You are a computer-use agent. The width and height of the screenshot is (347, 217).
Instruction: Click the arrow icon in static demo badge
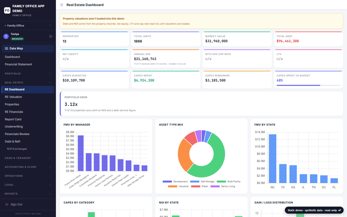tap(339, 210)
